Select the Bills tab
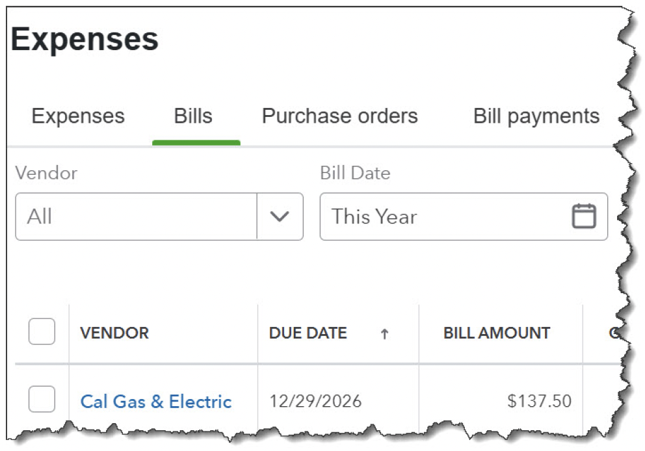 (x=193, y=117)
